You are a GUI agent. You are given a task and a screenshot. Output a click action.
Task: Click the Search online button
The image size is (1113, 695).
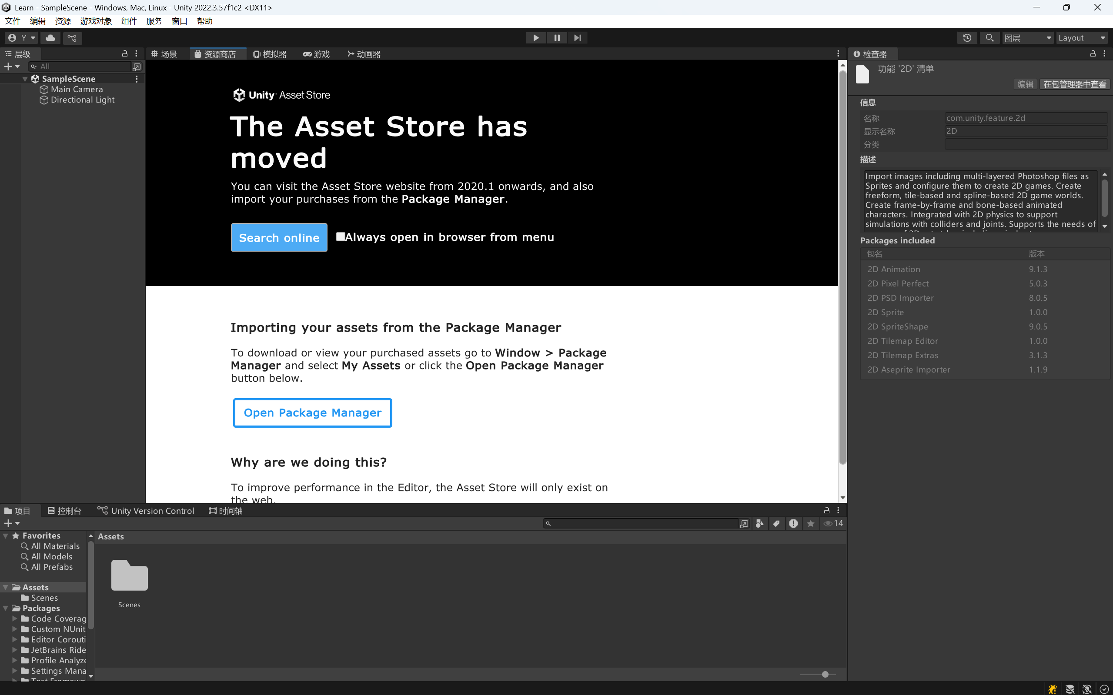[279, 238]
